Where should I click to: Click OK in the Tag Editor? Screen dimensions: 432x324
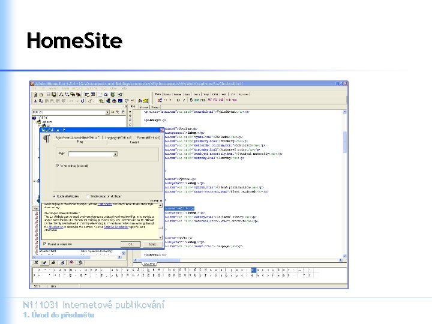[130, 244]
